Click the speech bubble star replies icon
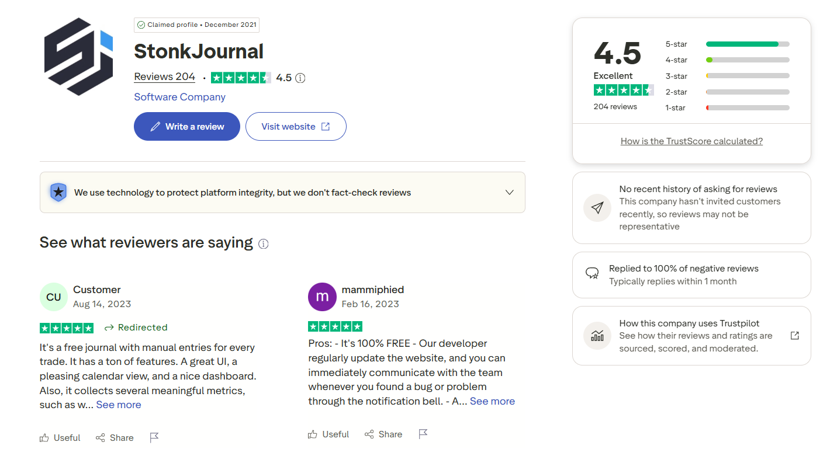 pyautogui.click(x=592, y=273)
